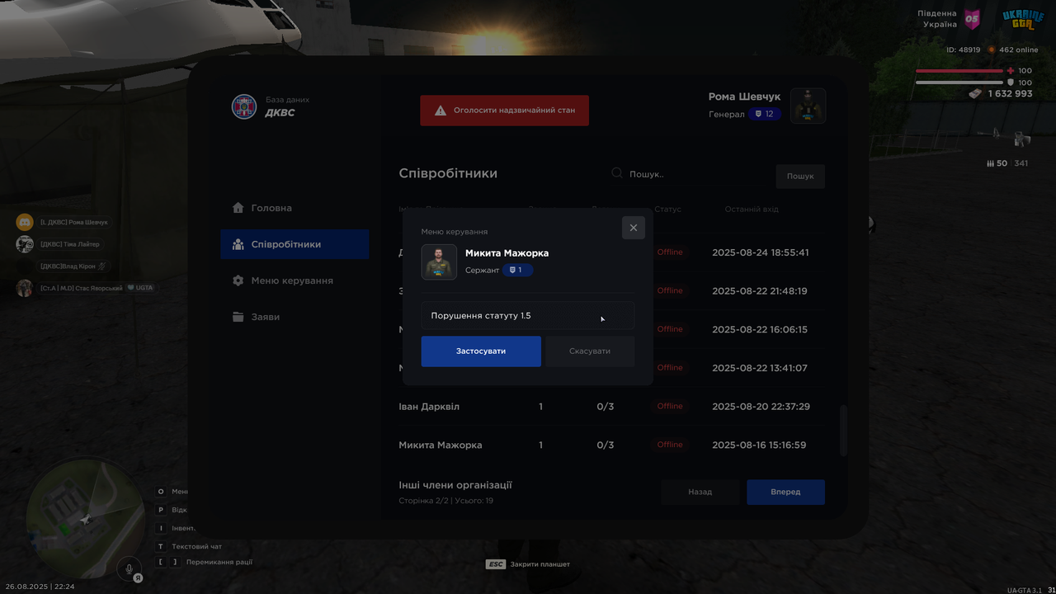Click the home icon beside Головна
Image resolution: width=1056 pixels, height=594 pixels.
[238, 208]
